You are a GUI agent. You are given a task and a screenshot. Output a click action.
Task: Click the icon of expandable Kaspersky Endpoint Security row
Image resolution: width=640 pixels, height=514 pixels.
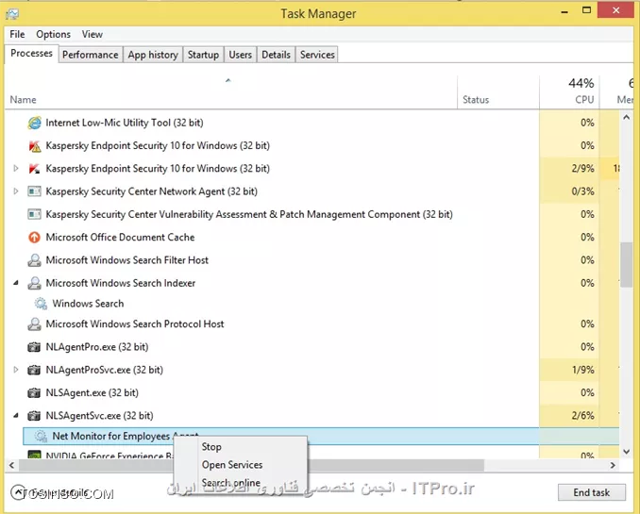(34, 169)
